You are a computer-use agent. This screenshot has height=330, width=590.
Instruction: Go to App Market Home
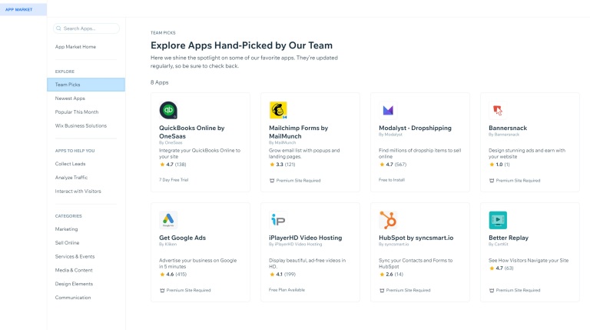tap(75, 47)
